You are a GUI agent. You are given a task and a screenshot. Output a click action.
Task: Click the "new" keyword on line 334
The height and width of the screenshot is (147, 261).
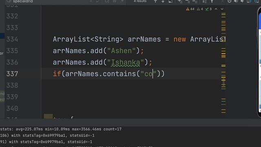click(x=179, y=40)
